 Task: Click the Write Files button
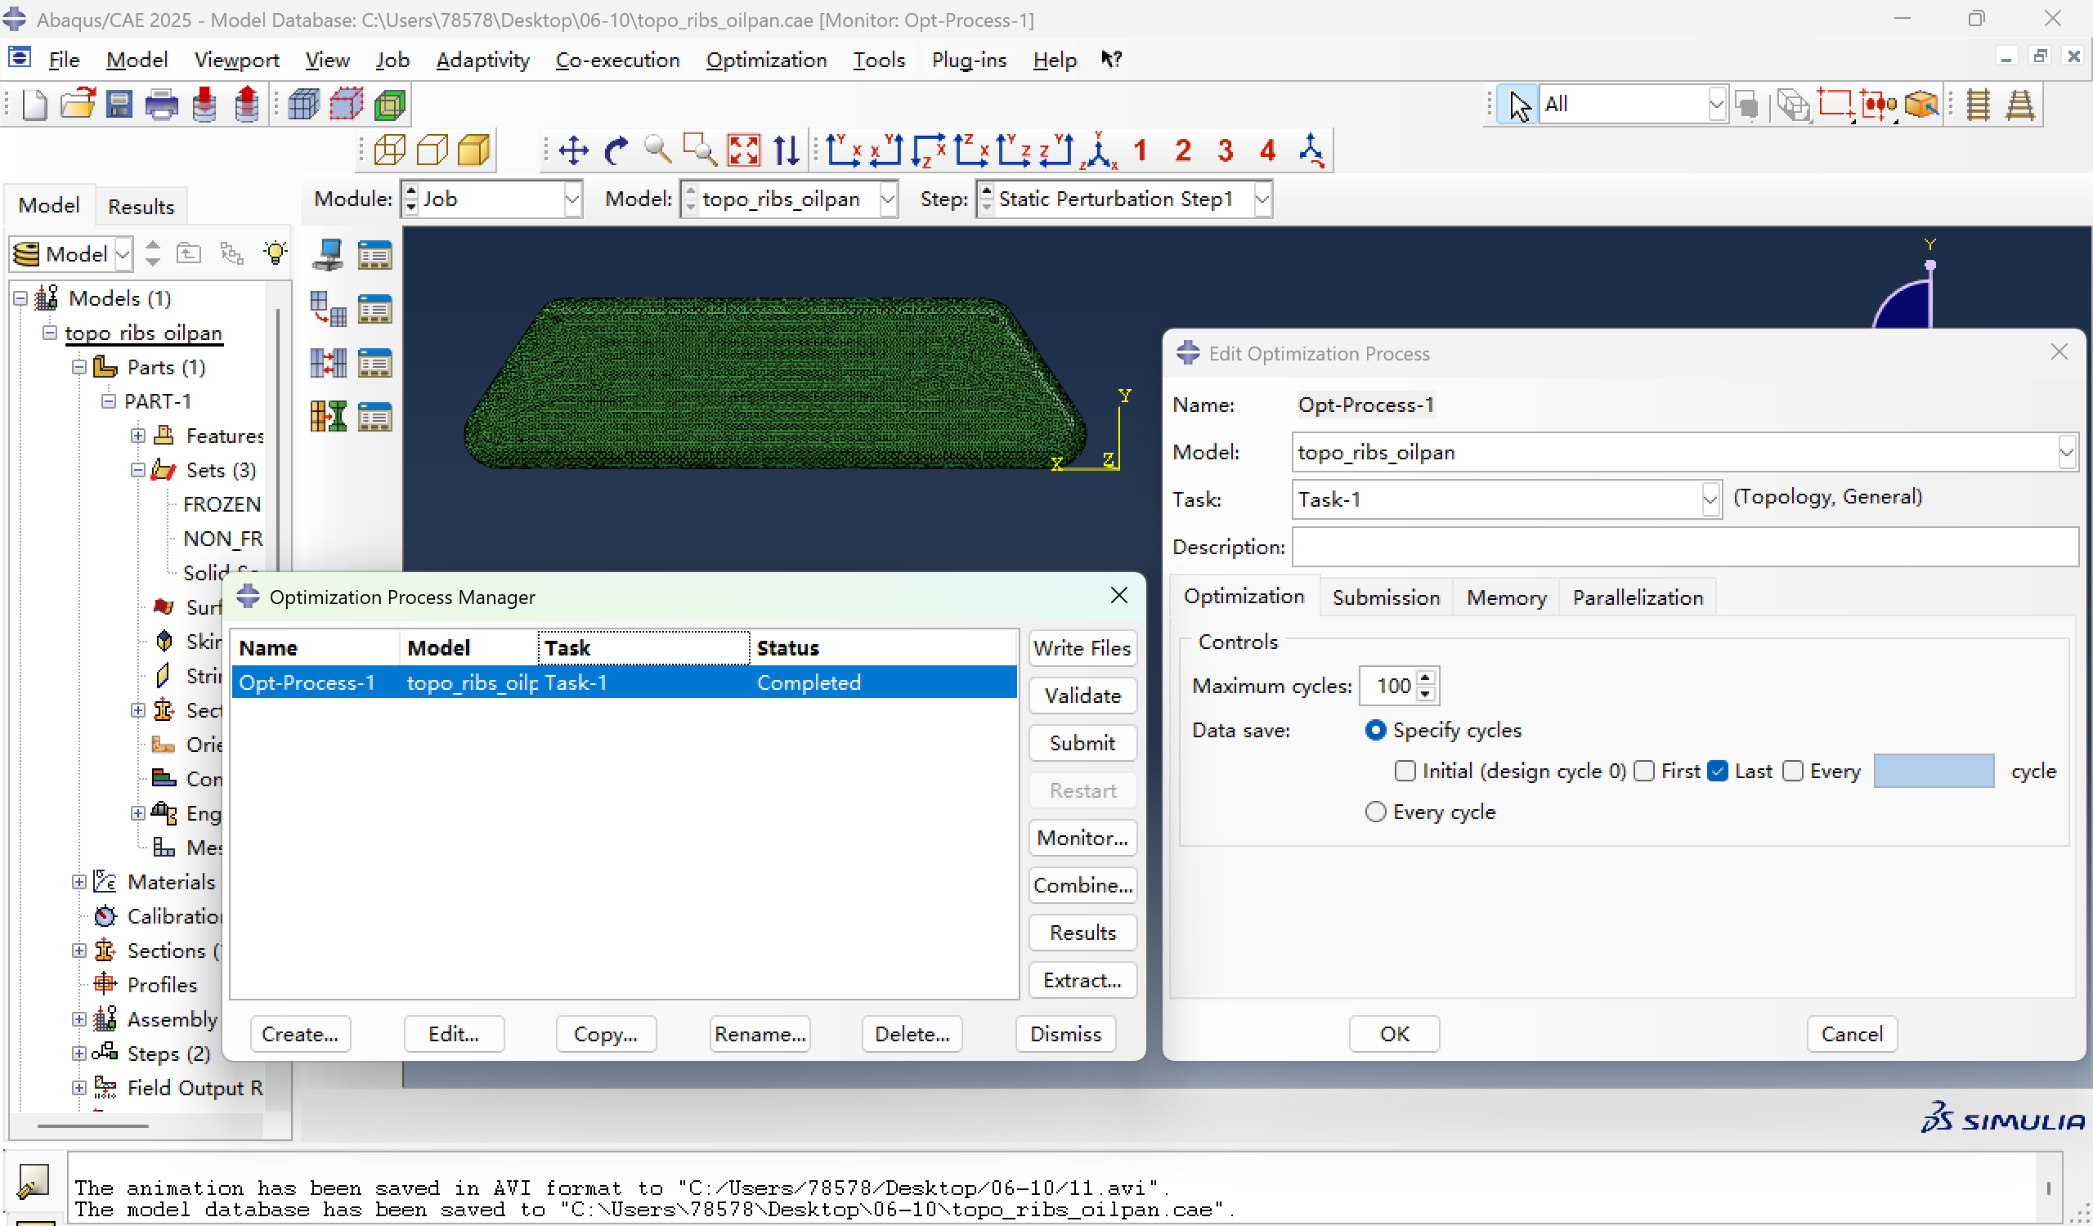1082,648
